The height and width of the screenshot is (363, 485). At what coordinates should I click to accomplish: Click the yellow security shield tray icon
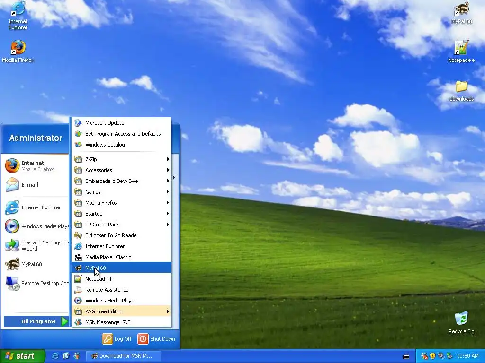coord(432,356)
